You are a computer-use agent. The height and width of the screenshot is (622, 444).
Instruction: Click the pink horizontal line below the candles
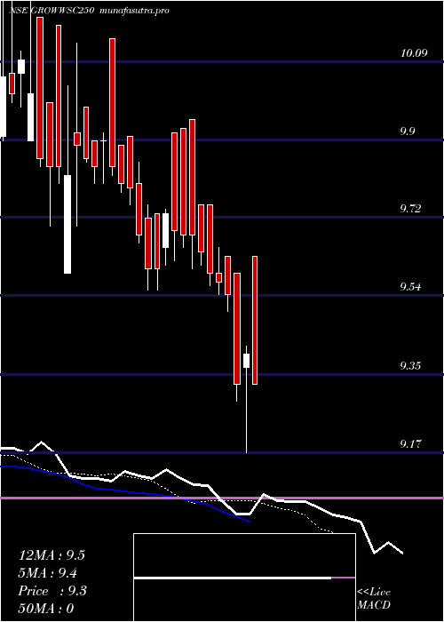point(222,498)
